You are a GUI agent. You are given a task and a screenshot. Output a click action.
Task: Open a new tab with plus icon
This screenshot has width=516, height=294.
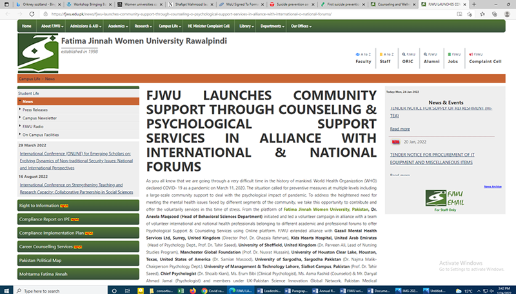474,5
